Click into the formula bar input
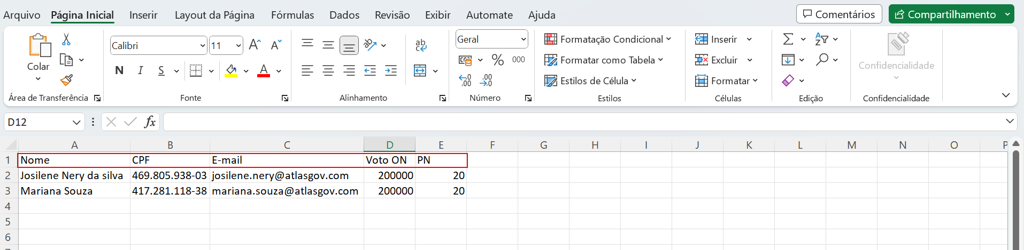 click(583, 122)
